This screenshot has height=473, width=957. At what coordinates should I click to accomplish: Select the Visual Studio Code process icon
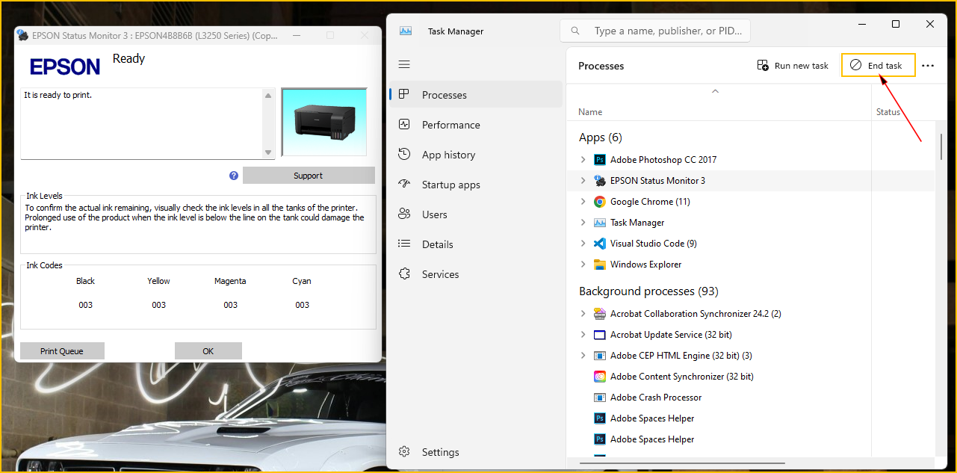pos(599,244)
